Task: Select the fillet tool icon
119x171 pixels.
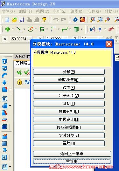Action: 53,29
